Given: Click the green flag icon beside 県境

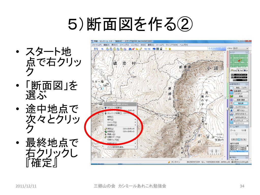Looking at the screenshot, I should [232, 96].
